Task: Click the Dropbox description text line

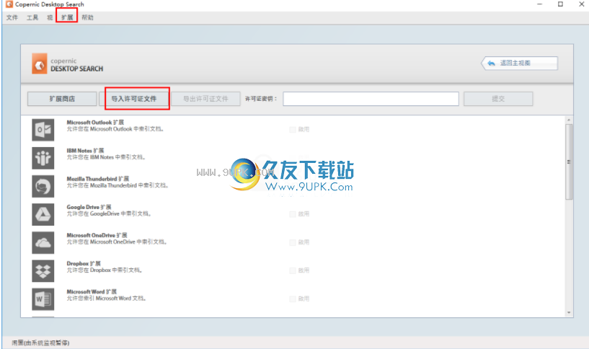Action: point(105,270)
